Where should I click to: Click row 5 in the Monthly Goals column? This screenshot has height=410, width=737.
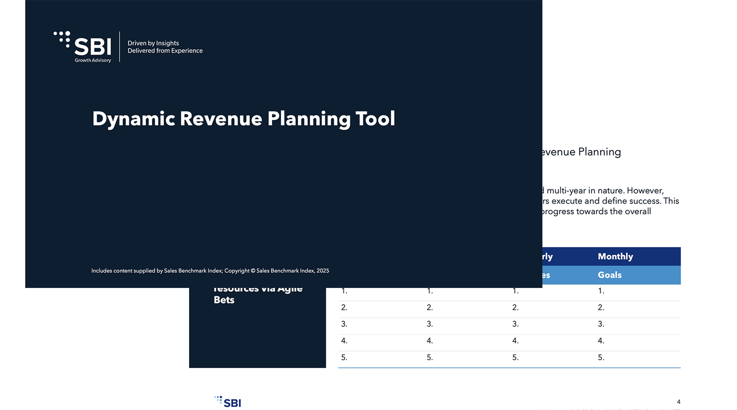(x=601, y=357)
